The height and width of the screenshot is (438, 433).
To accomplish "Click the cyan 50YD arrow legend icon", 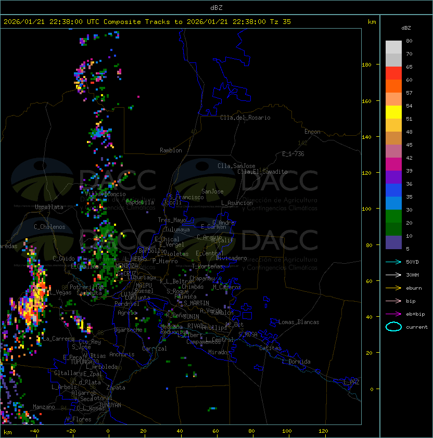I will tap(393, 262).
